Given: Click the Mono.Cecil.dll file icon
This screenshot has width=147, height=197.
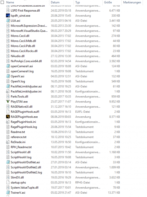Looking at the screenshot, I should [8, 36].
